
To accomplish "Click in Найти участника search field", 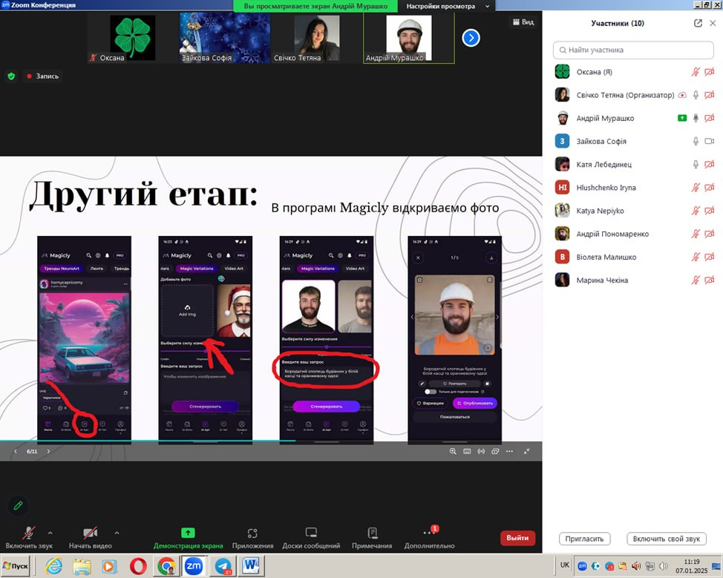I will pos(633,50).
